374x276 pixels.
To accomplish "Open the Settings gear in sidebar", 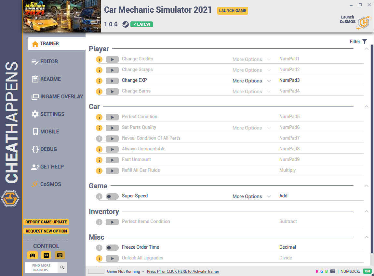I will 35,114.
